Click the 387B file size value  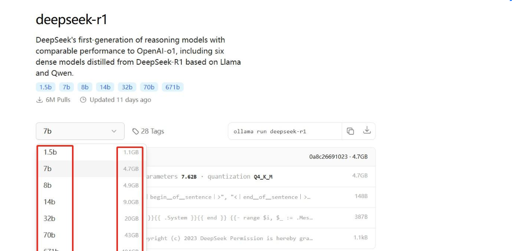click(361, 217)
